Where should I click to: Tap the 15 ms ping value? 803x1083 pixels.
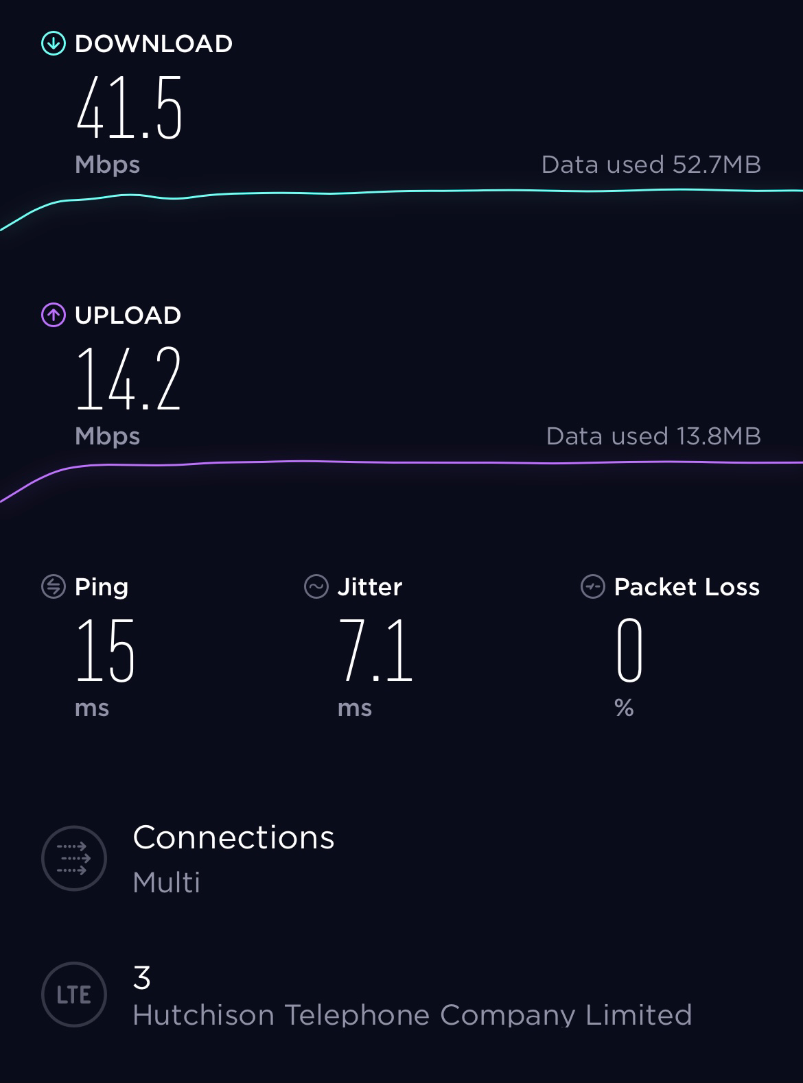coord(105,650)
